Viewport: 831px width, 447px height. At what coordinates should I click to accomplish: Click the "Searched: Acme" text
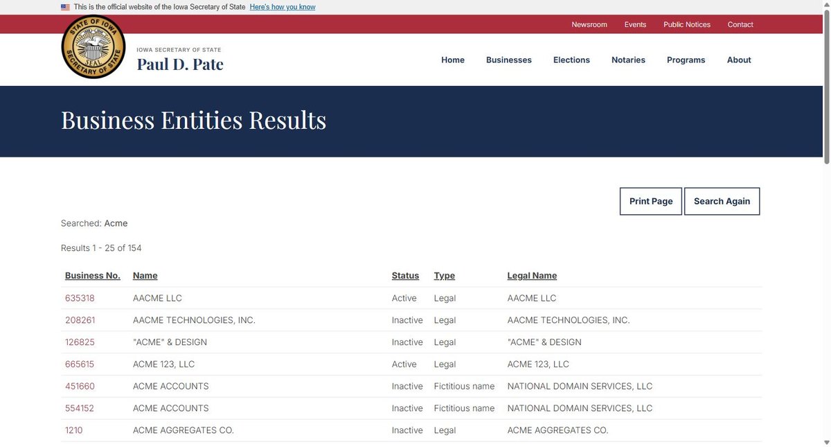point(94,223)
